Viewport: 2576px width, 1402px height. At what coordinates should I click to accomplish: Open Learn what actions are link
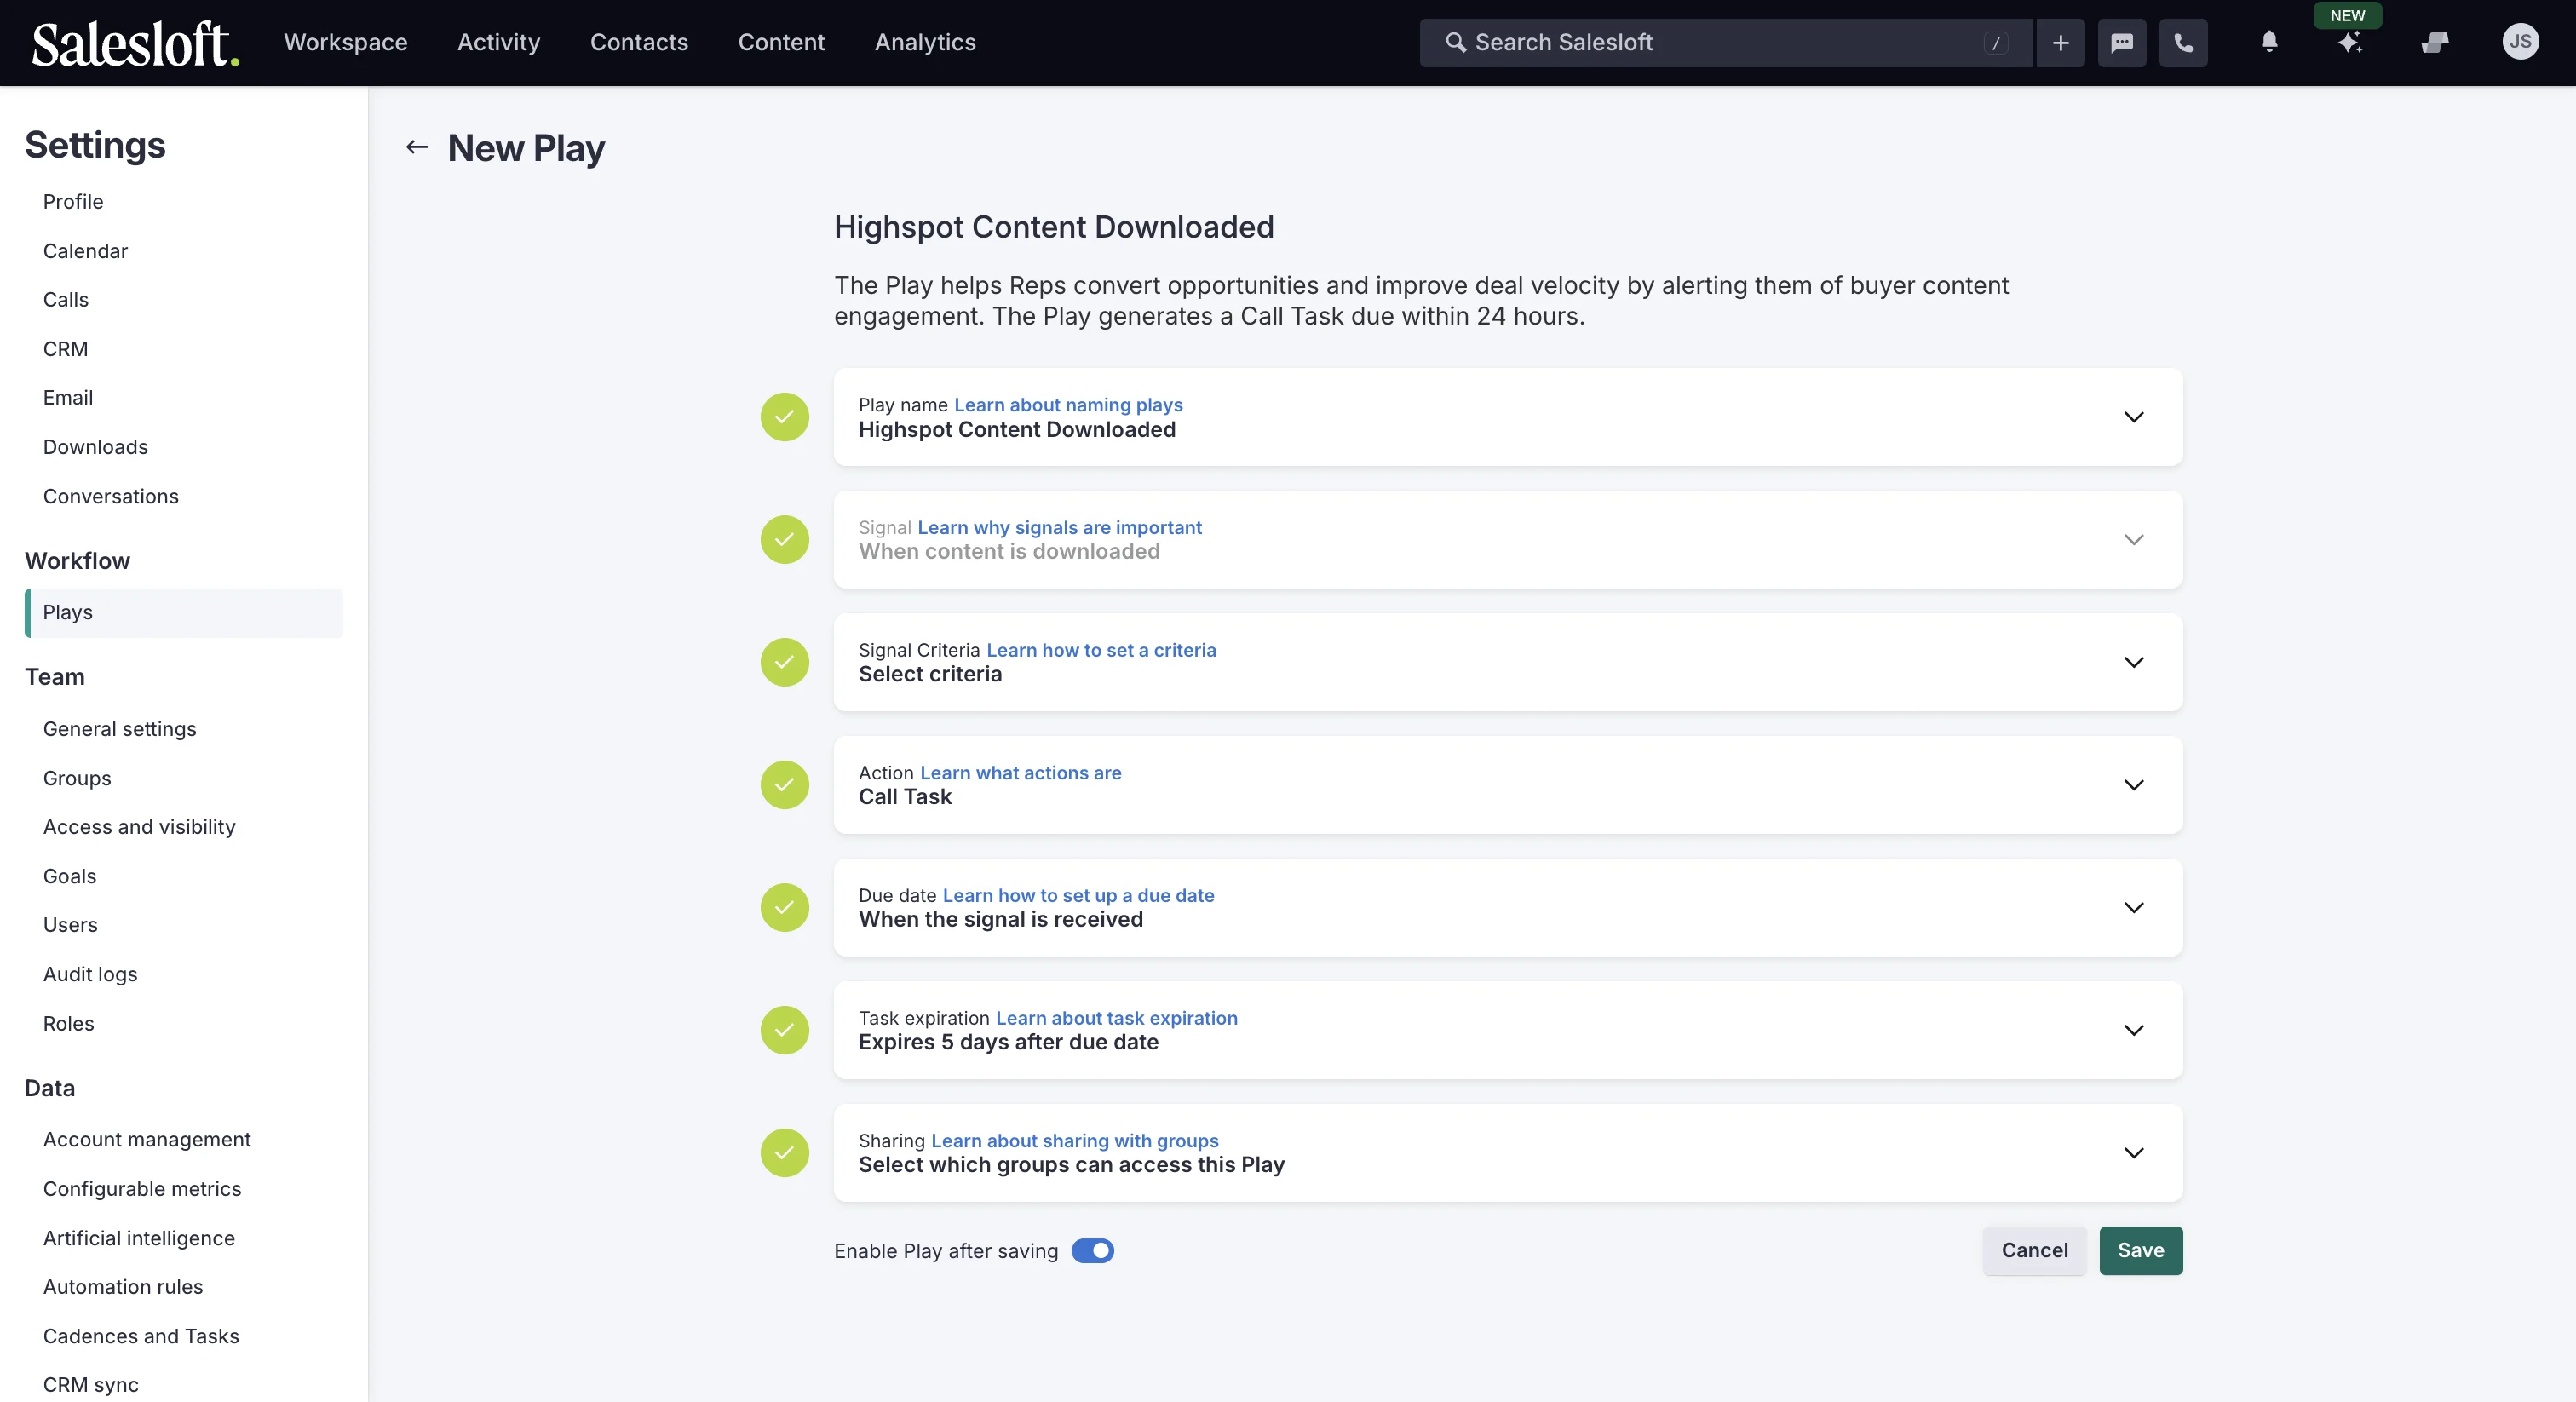(1020, 773)
